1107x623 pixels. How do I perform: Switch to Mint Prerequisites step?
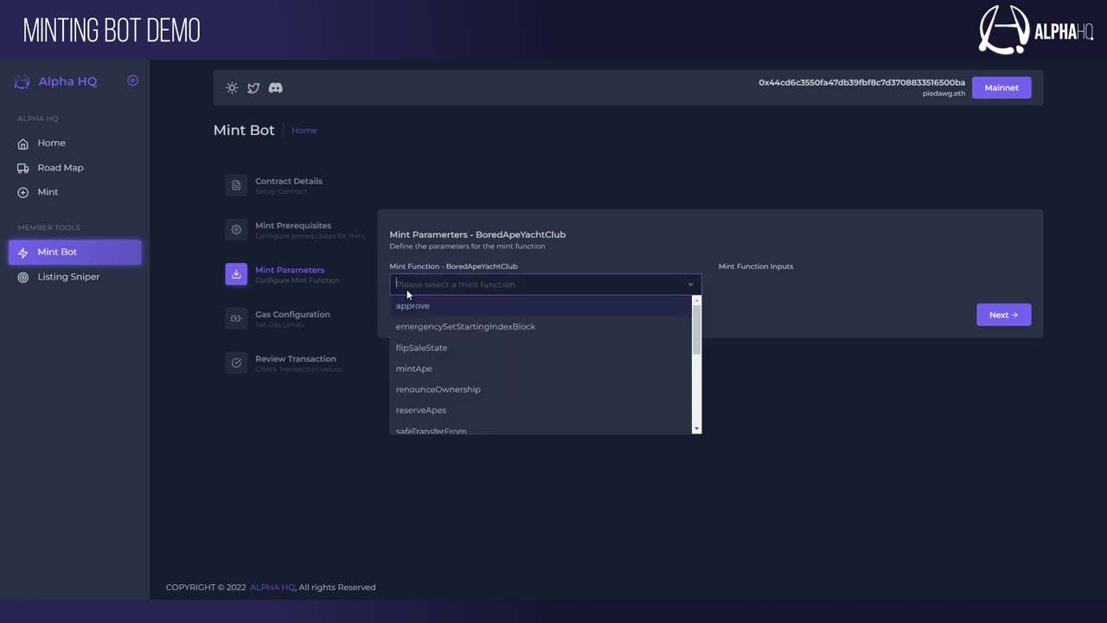pos(294,229)
